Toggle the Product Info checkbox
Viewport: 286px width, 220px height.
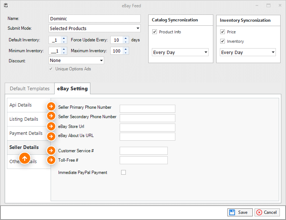154,32
